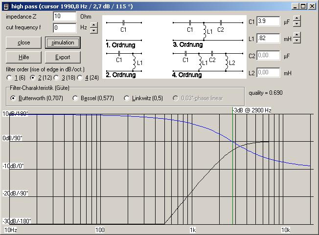Decrease C1 value with down arrow
Screen dimensions: 319x235
[297, 24]
